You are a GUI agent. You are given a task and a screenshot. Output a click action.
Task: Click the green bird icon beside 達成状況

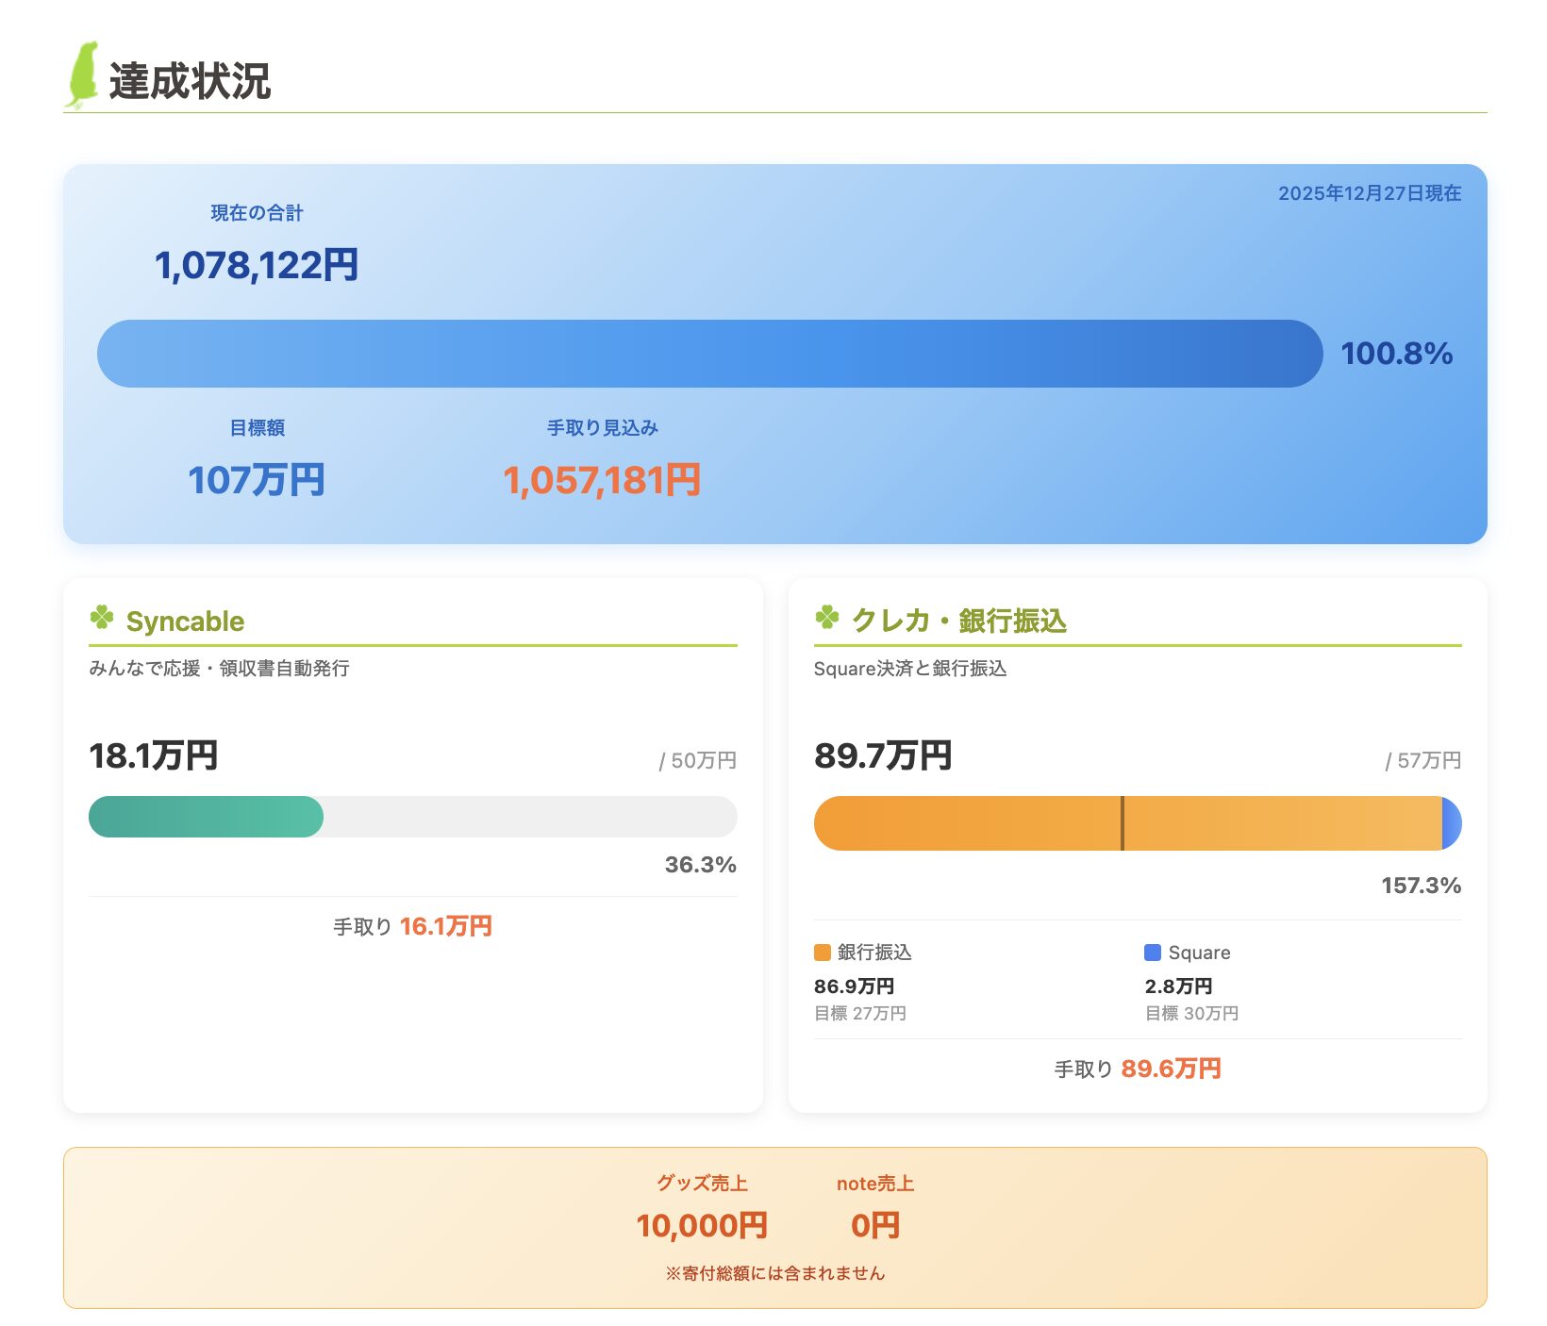(x=82, y=75)
